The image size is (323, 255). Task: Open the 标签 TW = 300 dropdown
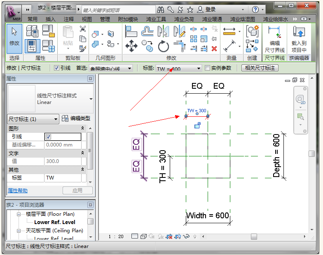tap(199, 68)
